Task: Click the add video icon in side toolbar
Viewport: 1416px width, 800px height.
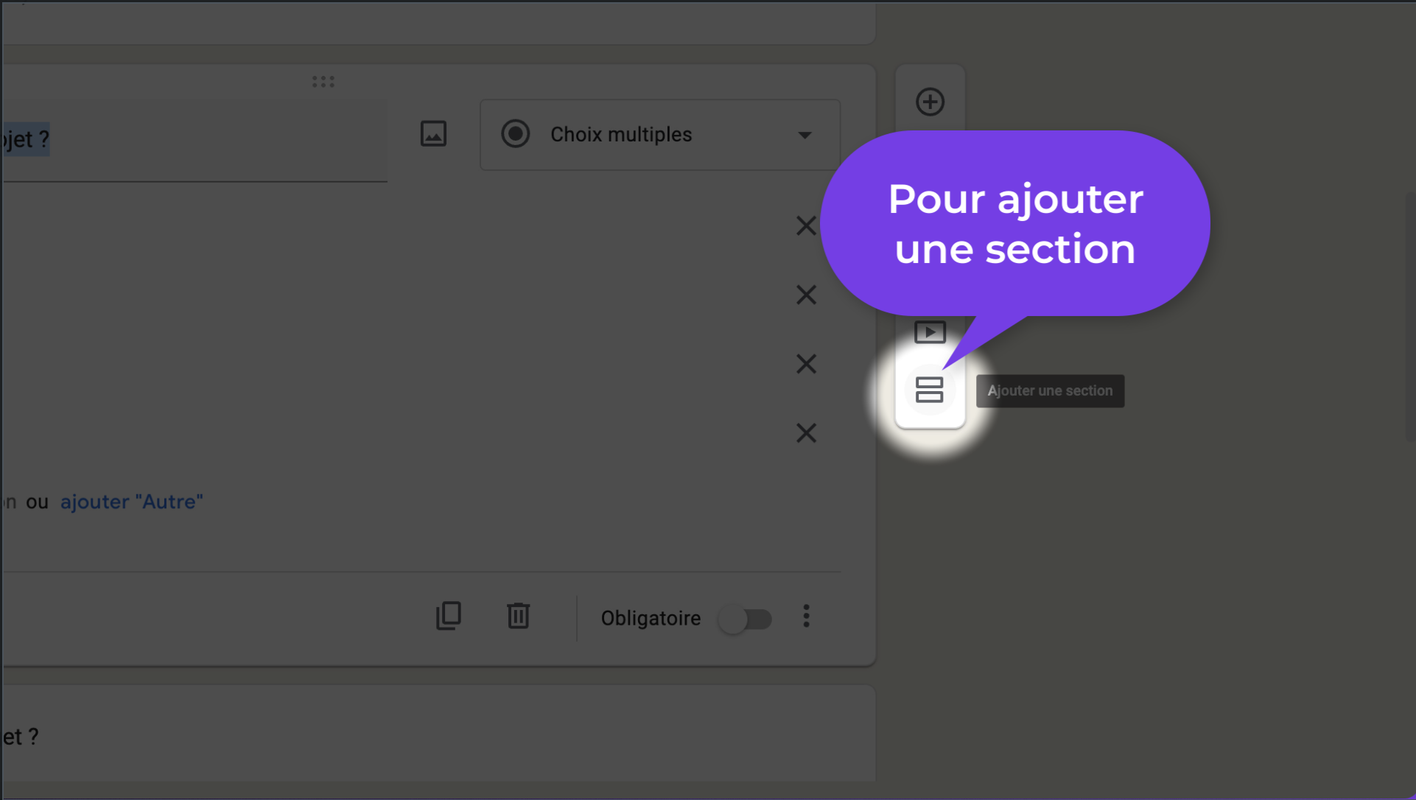Action: (930, 332)
